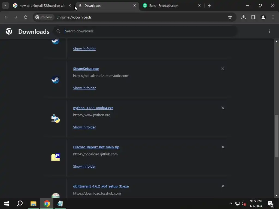
Task: Click the Chrome site info chip
Action: 44,17
